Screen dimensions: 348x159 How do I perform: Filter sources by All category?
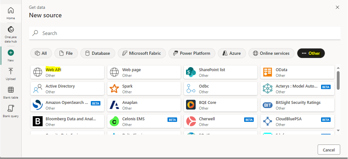[x=41, y=53]
